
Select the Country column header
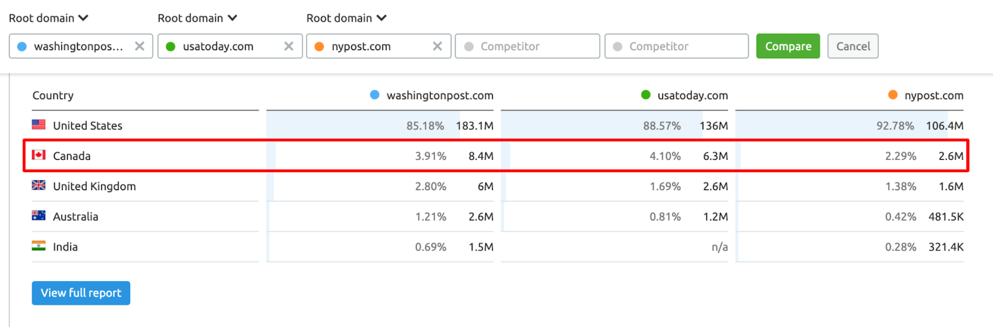pos(53,95)
